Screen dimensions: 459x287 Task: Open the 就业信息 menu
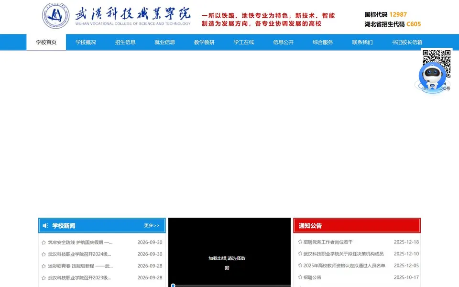tap(165, 42)
